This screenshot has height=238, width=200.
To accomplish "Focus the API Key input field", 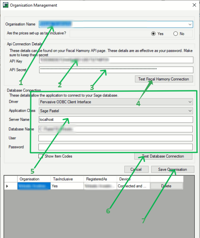I will point(116,60).
